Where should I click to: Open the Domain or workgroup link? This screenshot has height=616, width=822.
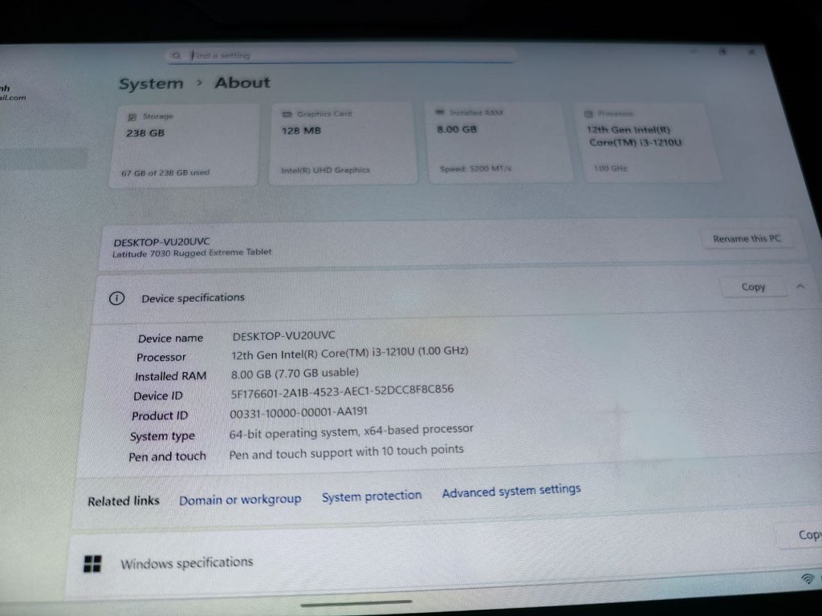(x=240, y=500)
